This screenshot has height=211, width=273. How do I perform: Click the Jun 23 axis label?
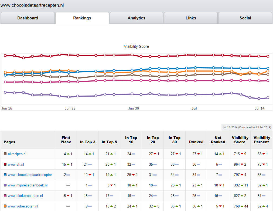coord(70,108)
